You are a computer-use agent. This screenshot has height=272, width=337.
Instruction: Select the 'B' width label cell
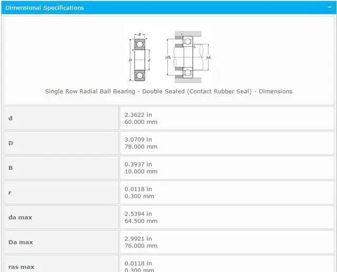tap(11, 168)
